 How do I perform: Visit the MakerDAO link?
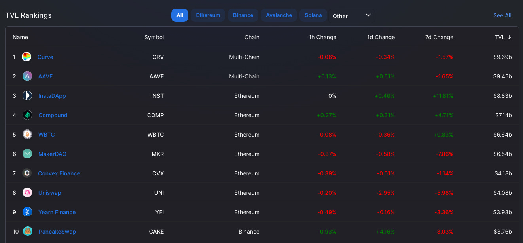pos(52,154)
